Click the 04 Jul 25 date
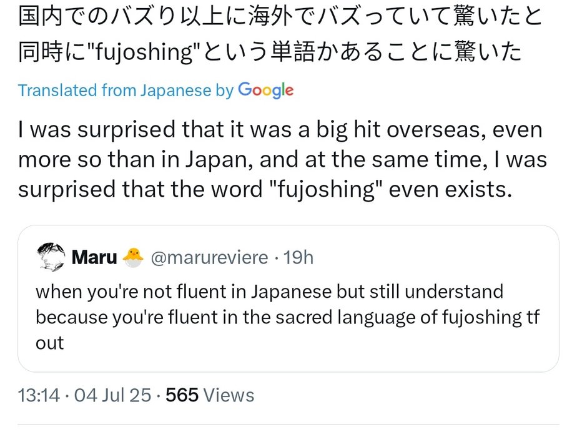577x437 pixels. point(112,395)
